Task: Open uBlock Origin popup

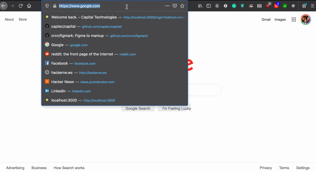Action: [268, 6]
